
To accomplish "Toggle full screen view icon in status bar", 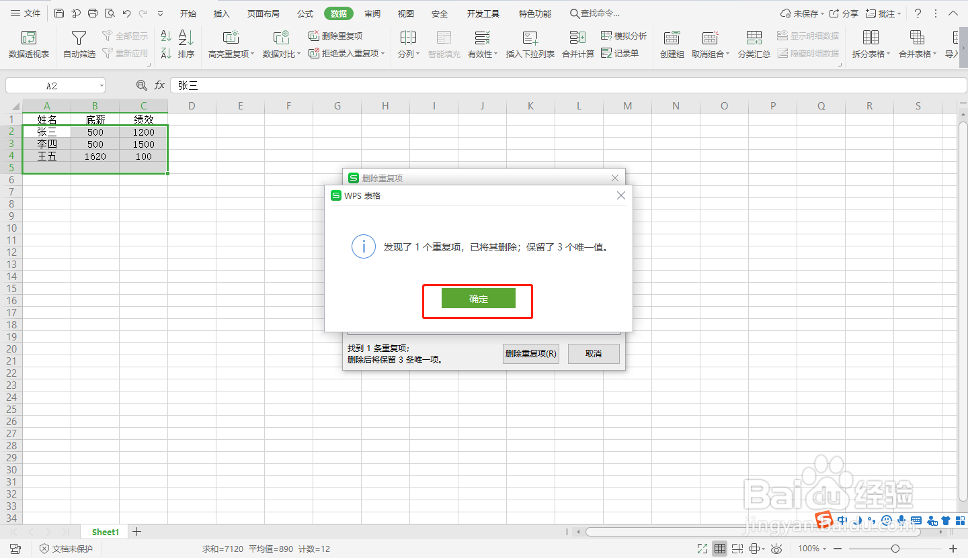I will tap(702, 549).
